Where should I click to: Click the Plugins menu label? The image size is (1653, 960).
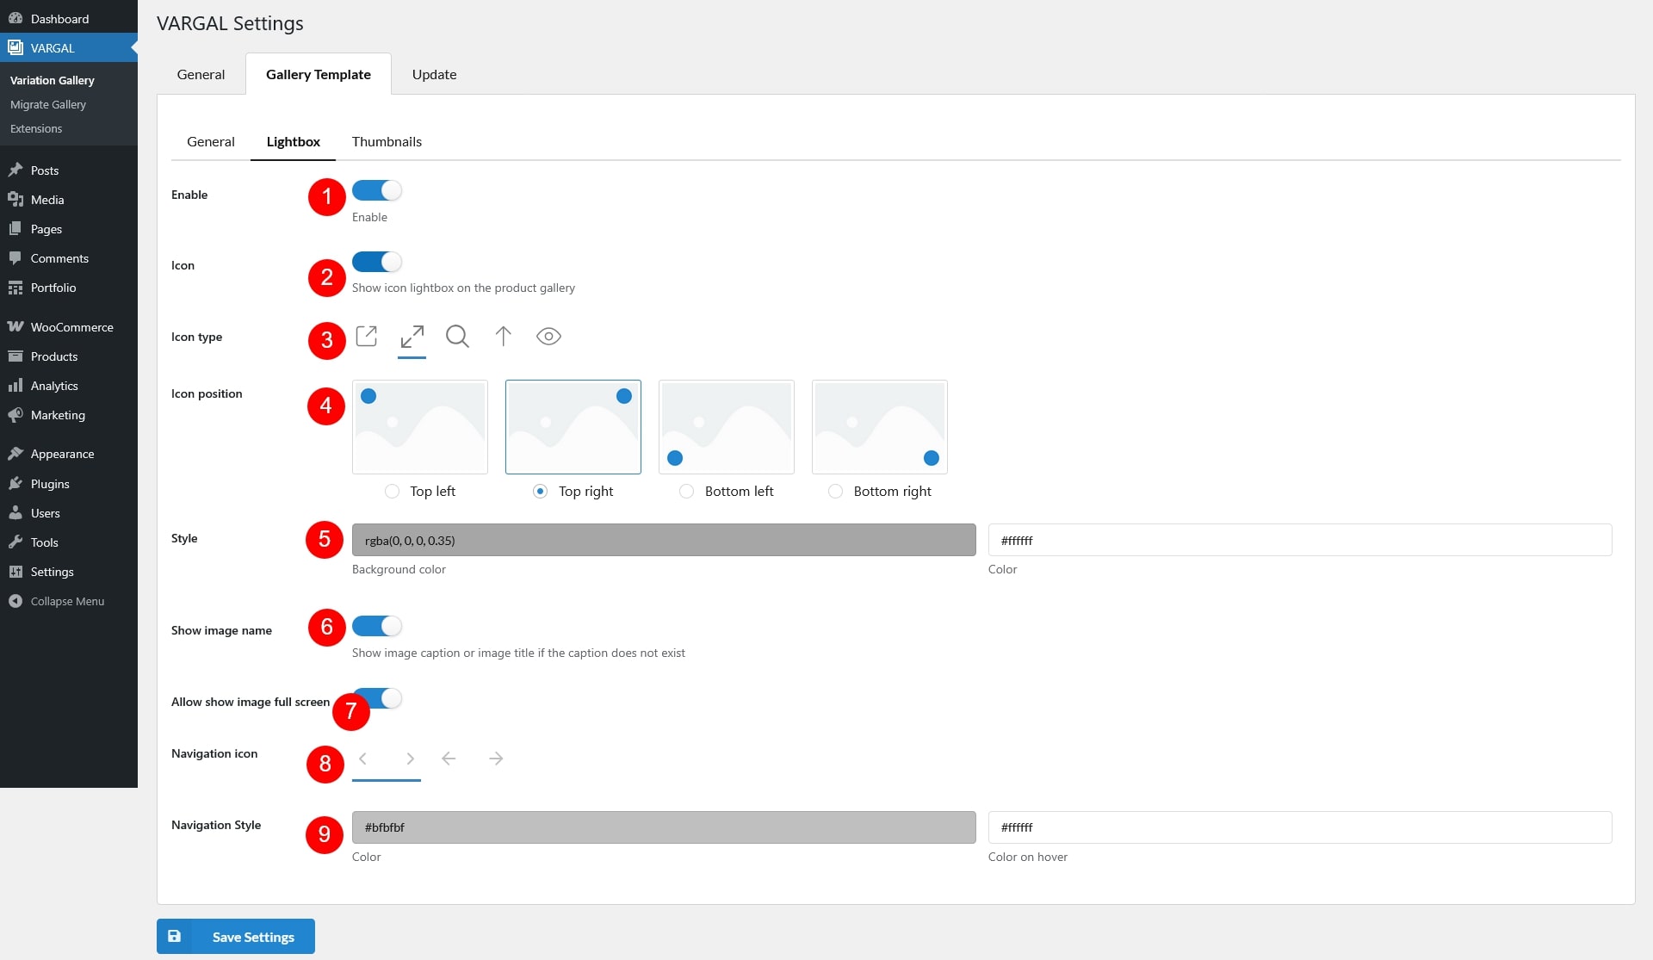tap(50, 484)
